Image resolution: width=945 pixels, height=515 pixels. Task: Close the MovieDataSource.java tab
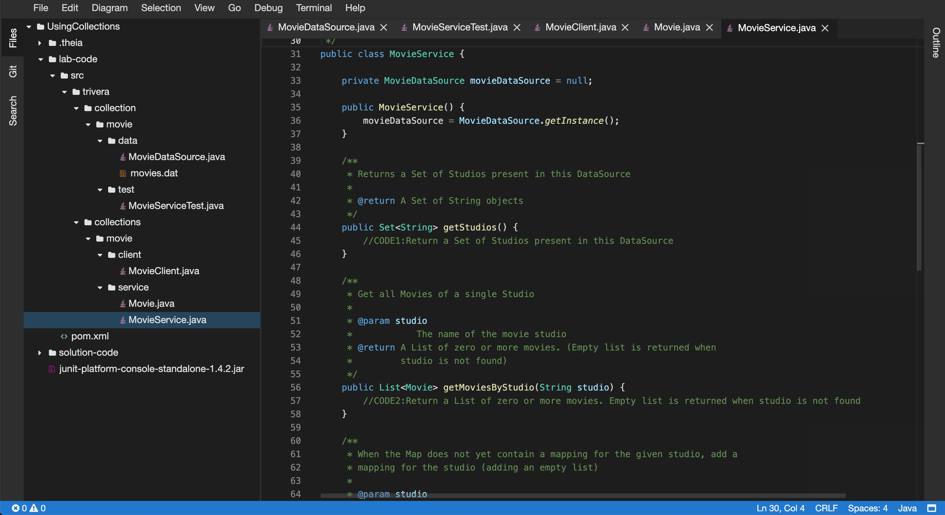pyautogui.click(x=384, y=27)
